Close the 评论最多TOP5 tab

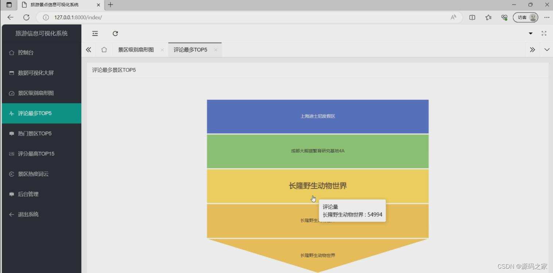pos(216,50)
